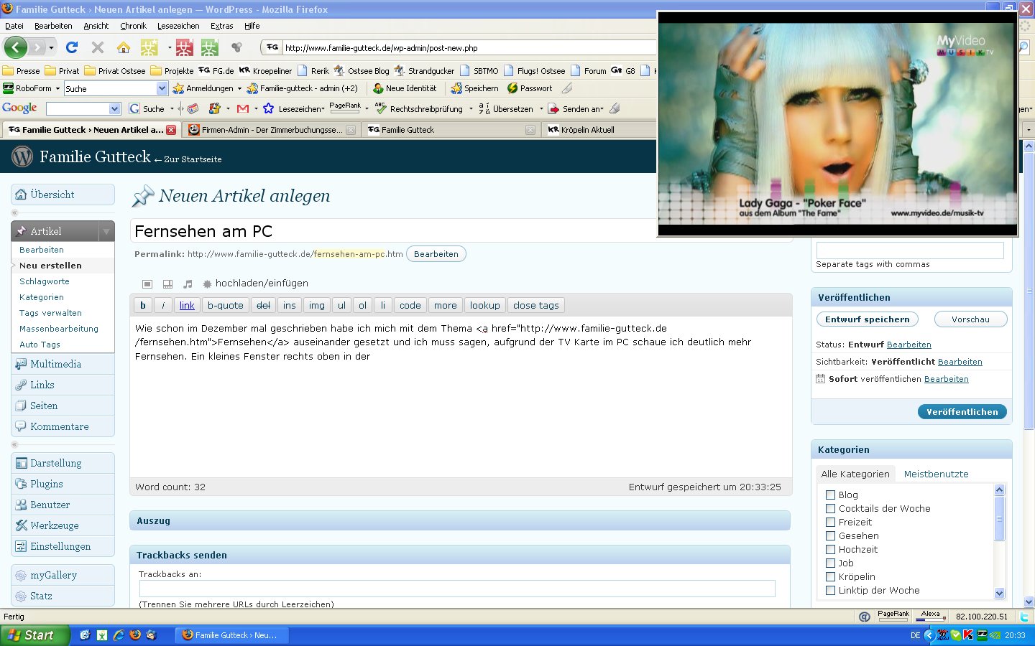
Task: Click the Vorschau button
Action: 970,319
